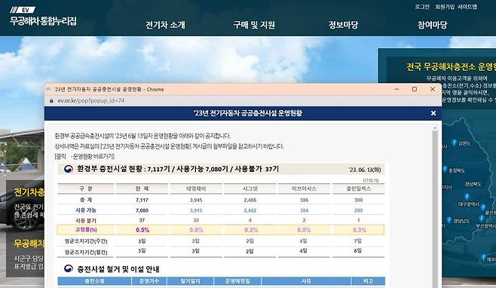Select the 제주 map marker icon

pyautogui.click(x=484, y=258)
